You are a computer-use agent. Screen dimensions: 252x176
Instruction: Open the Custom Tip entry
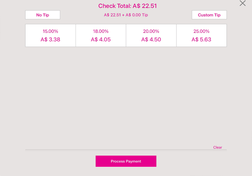pos(209,15)
